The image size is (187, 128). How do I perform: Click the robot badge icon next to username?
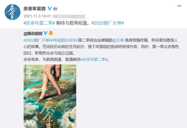tap(55, 8)
